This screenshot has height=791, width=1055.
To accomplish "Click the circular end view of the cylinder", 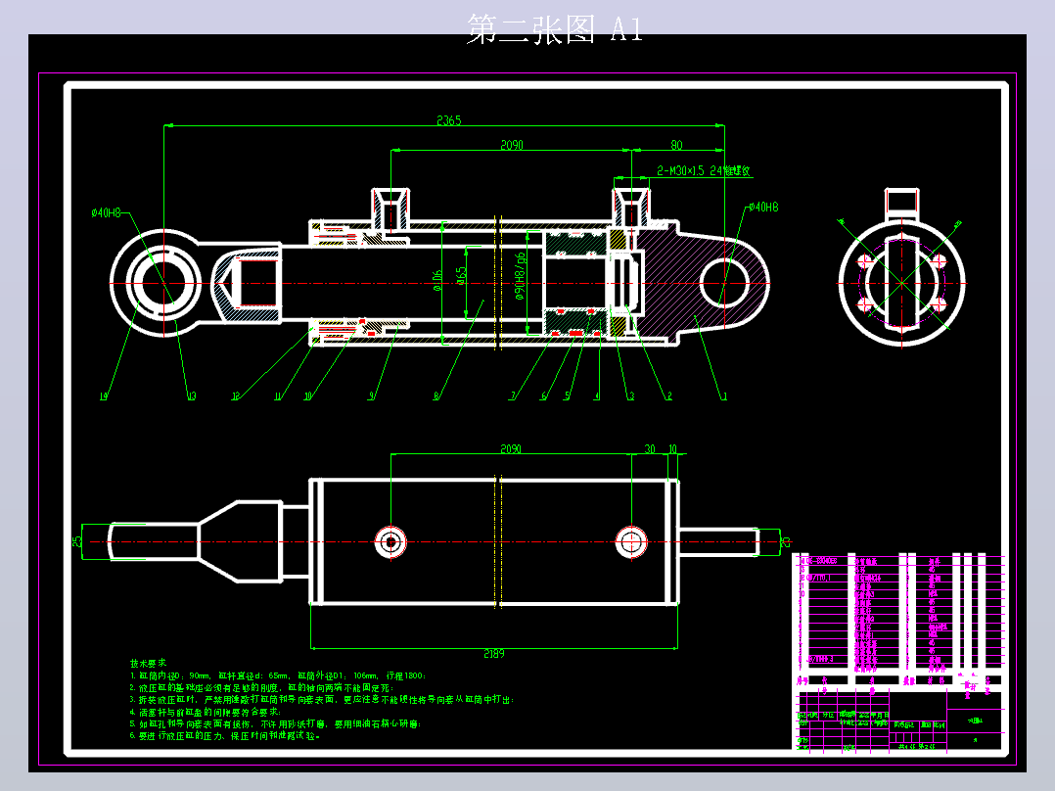I will pyautogui.click(x=901, y=283).
